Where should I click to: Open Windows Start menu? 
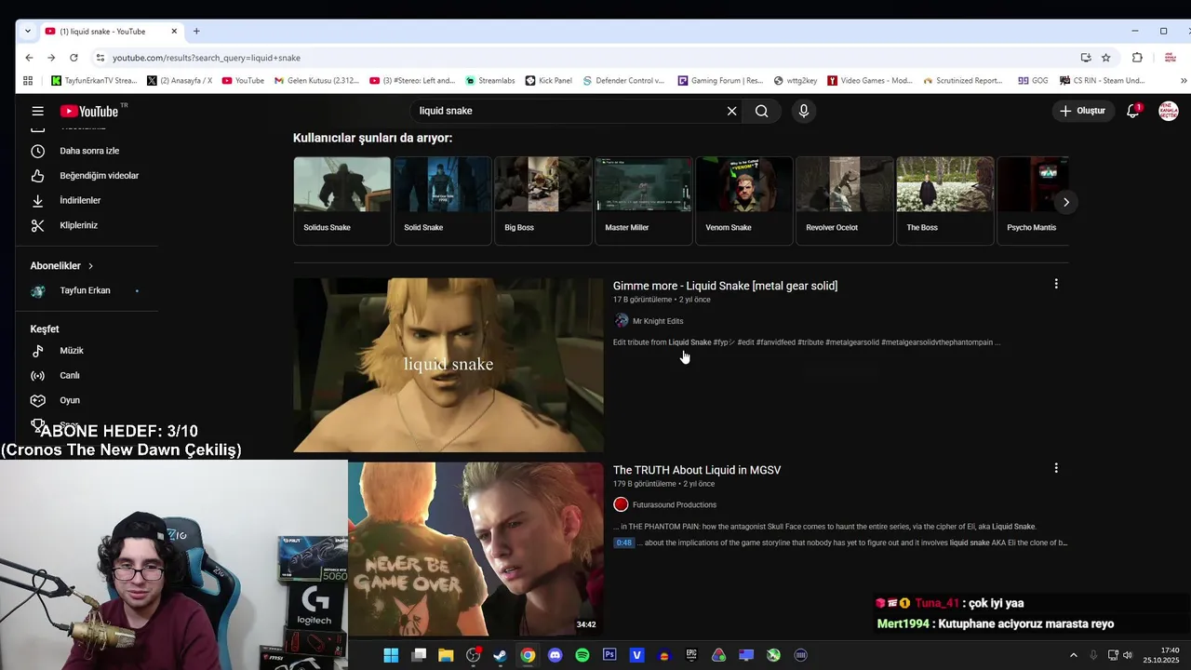[391, 655]
